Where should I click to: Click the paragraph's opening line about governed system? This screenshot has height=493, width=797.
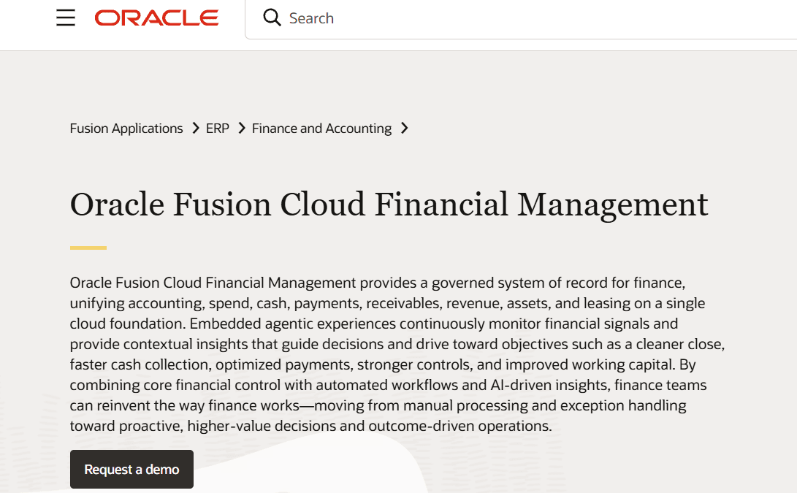tap(378, 283)
